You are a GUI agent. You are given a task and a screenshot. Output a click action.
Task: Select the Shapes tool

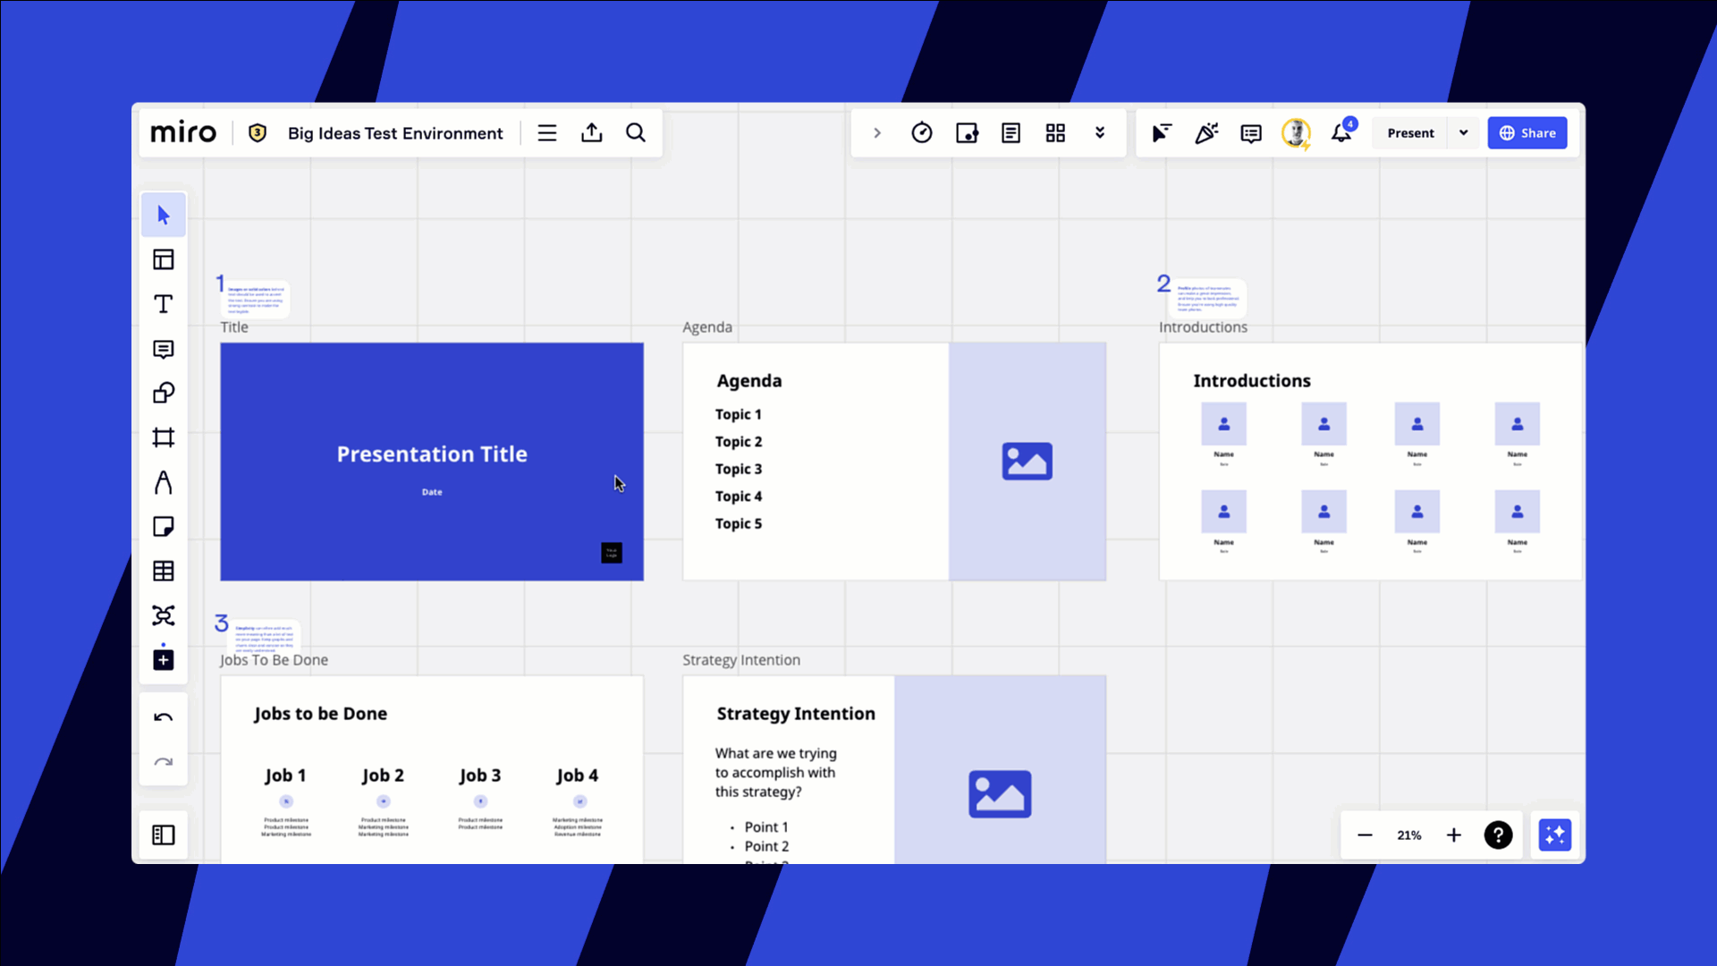click(163, 393)
